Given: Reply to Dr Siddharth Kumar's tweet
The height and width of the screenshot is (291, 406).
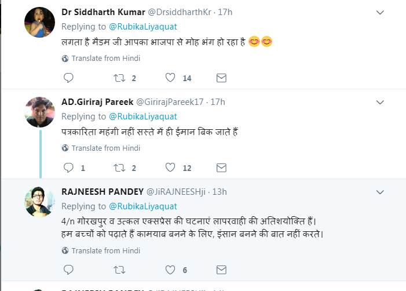Looking at the screenshot, I should [x=68, y=78].
